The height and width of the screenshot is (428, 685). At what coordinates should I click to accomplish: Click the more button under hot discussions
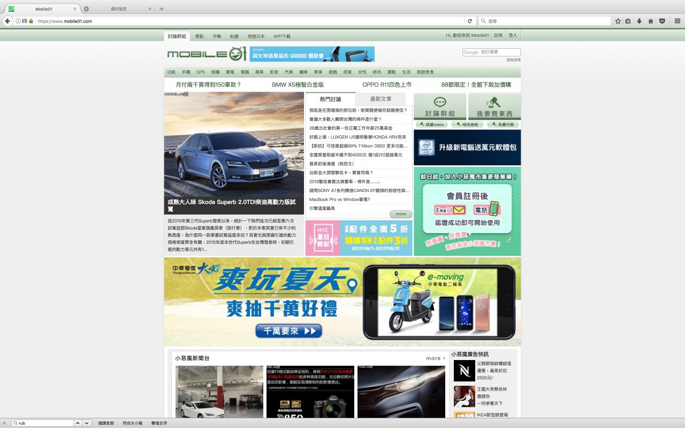pyautogui.click(x=401, y=214)
